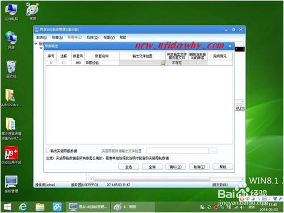
Task: Open the 网络 Network desktop icon
Action: tap(11, 40)
